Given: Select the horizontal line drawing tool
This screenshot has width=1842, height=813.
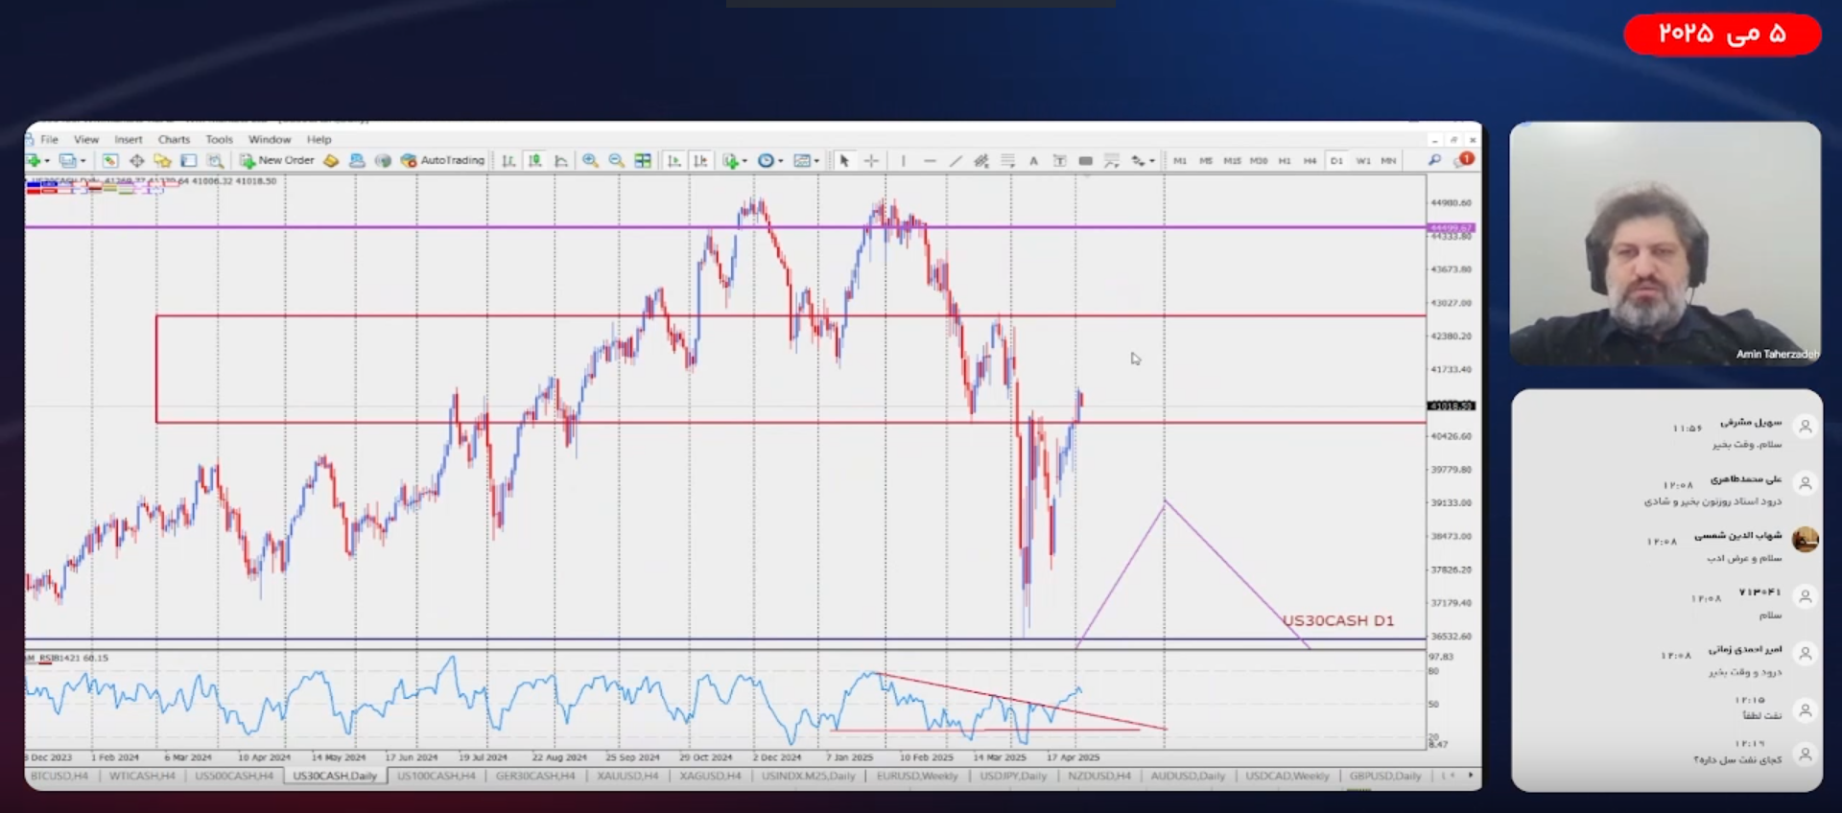Looking at the screenshot, I should (929, 161).
